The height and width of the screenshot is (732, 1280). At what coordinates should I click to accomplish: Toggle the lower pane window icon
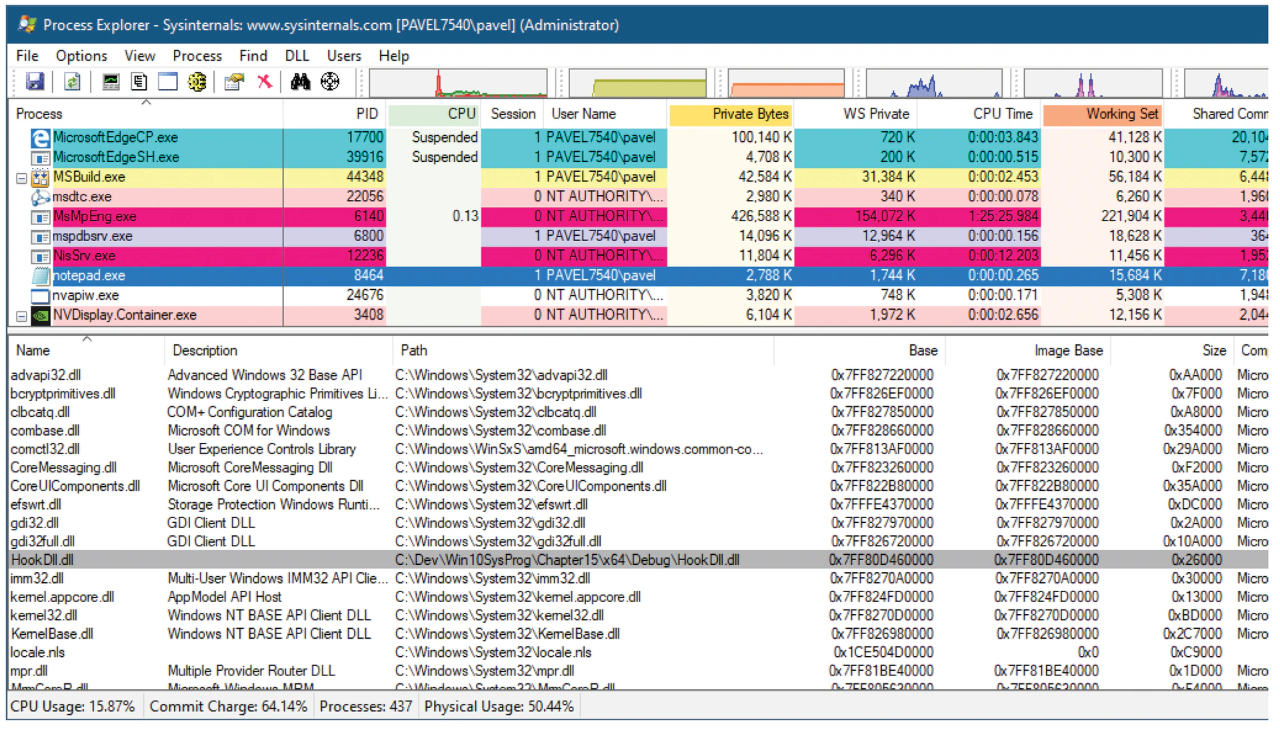(168, 82)
